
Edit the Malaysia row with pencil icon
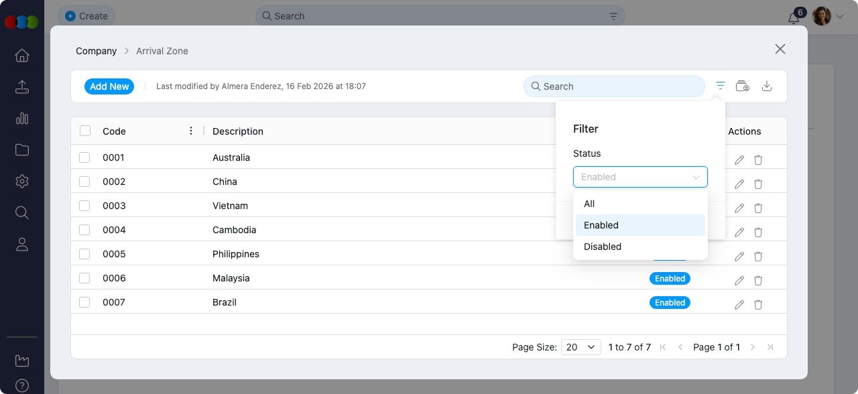[x=739, y=281]
